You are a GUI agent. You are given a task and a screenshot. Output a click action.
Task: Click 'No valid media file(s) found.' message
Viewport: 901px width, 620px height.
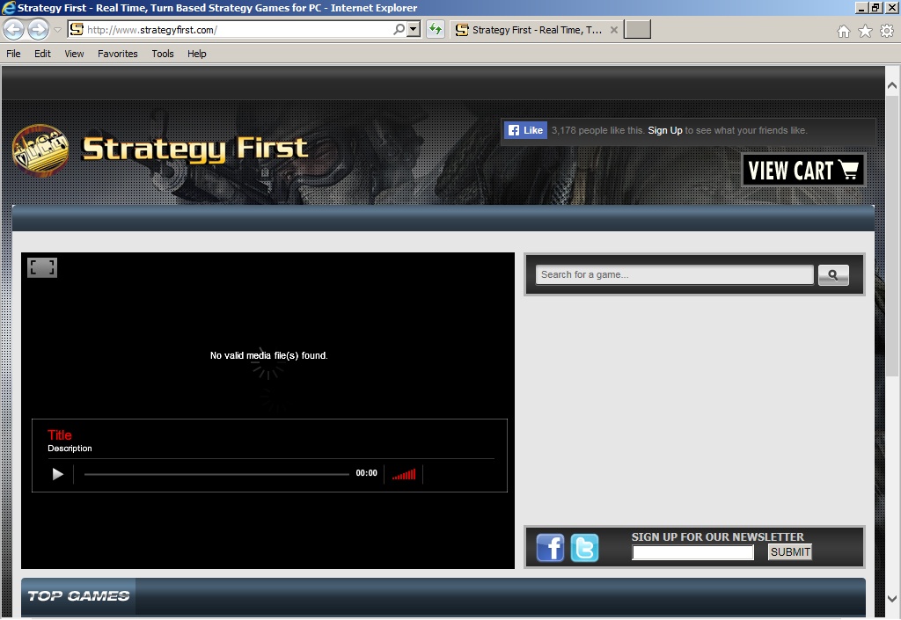[269, 355]
